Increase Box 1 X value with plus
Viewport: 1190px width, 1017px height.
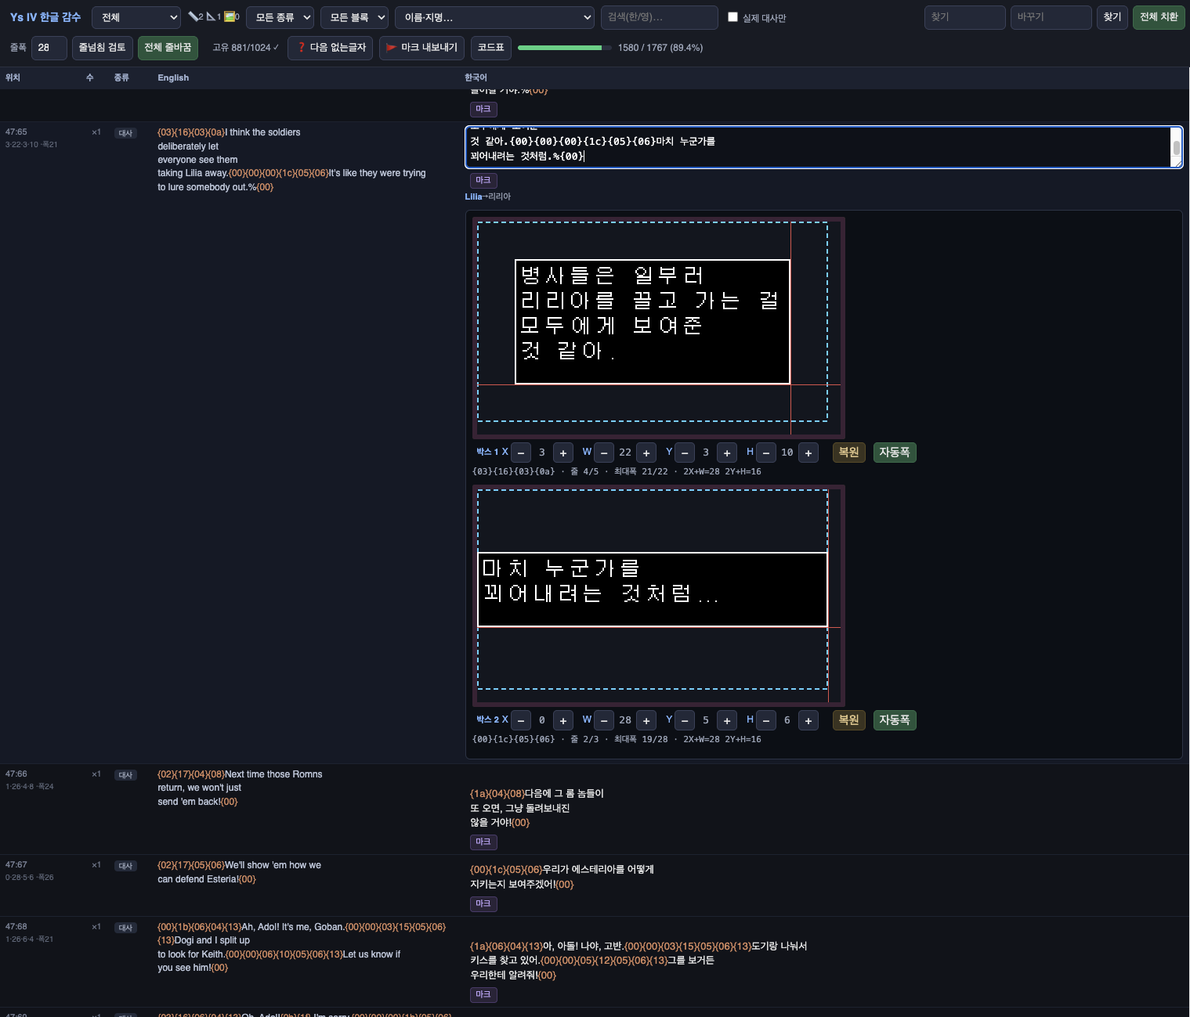(x=562, y=453)
